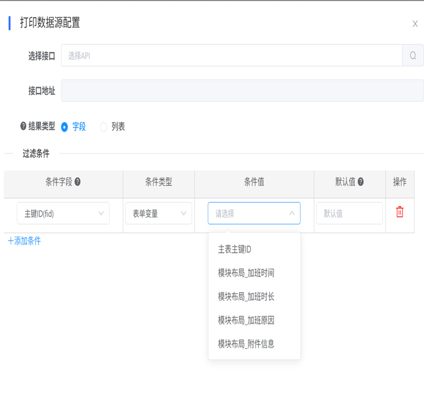424x411 pixels.
Task: Open the 主键ID(fid) condition field dropdown
Action: pyautogui.click(x=63, y=214)
